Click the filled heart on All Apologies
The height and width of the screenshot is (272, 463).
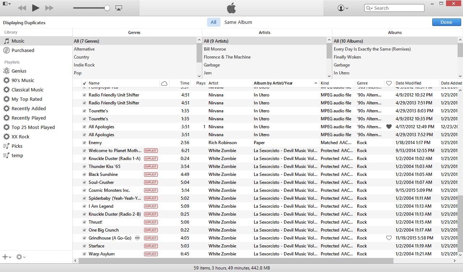[x=389, y=127]
